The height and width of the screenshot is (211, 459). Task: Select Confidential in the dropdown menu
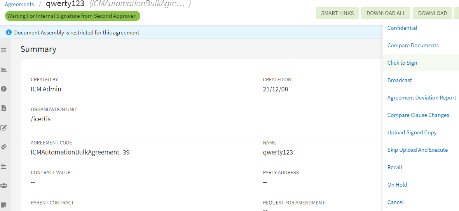[x=402, y=28]
